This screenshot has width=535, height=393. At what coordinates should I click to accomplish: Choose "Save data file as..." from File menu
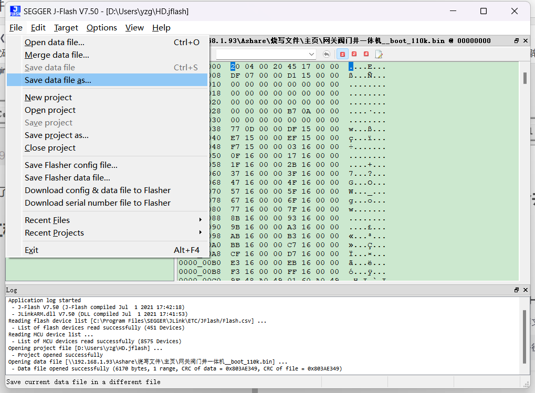tap(57, 79)
